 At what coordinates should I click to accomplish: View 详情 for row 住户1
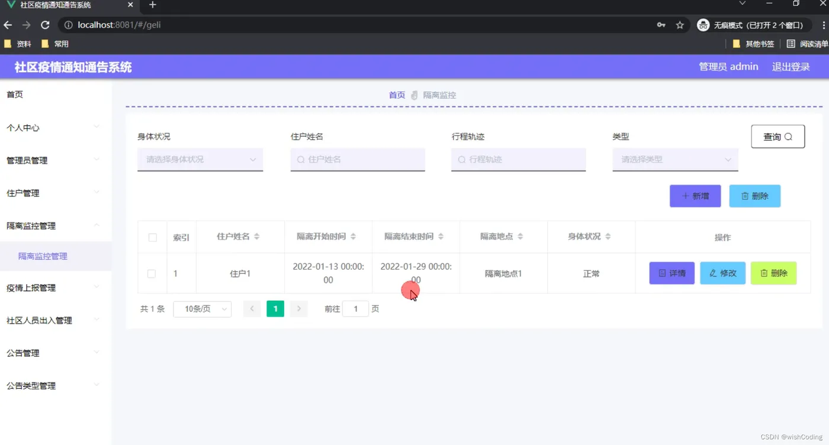[671, 273]
